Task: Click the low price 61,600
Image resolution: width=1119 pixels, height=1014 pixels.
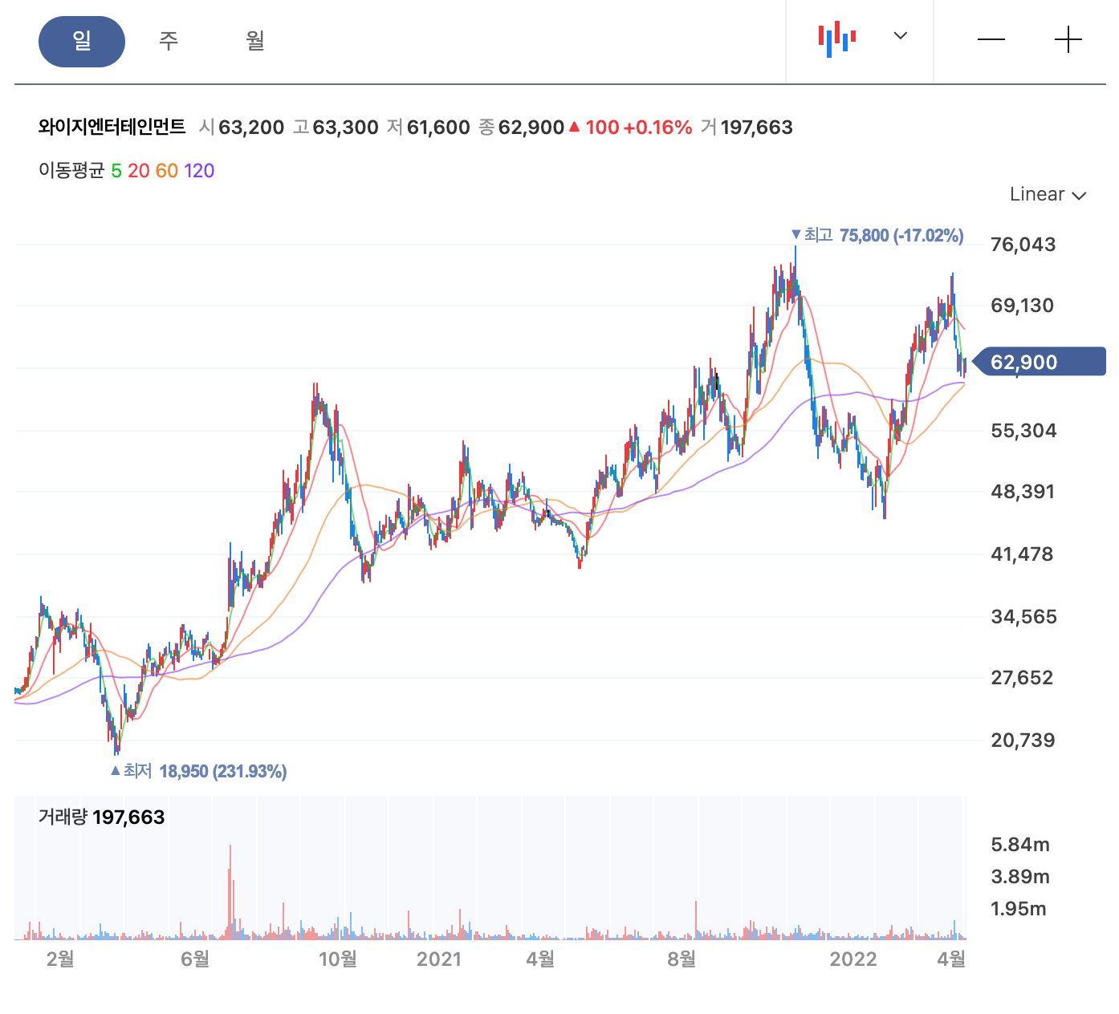Action: click(x=438, y=128)
